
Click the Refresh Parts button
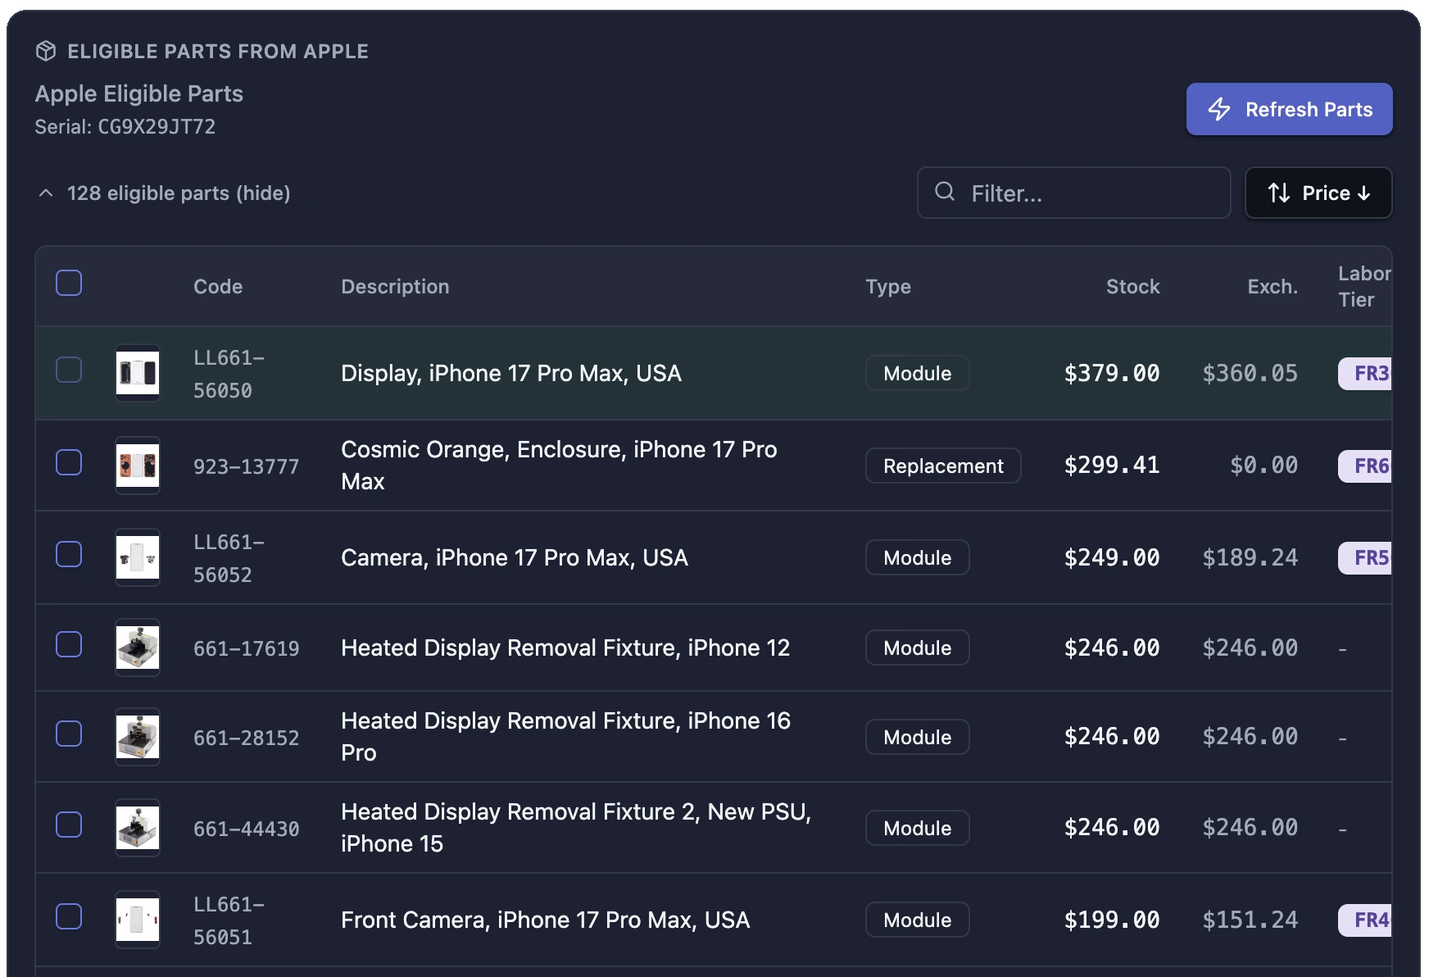[1289, 109]
